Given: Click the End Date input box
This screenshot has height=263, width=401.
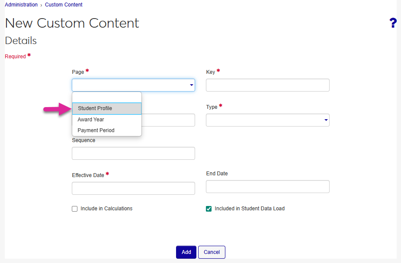Looking at the screenshot, I should [x=267, y=187].
